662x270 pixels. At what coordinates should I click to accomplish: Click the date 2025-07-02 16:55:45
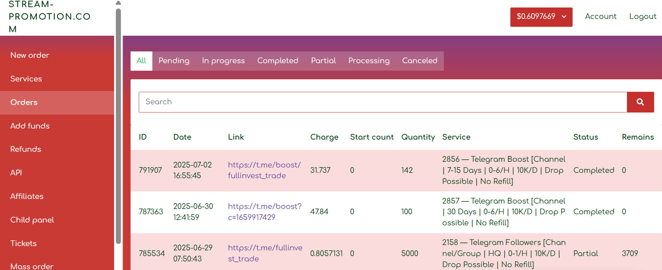tap(192, 170)
